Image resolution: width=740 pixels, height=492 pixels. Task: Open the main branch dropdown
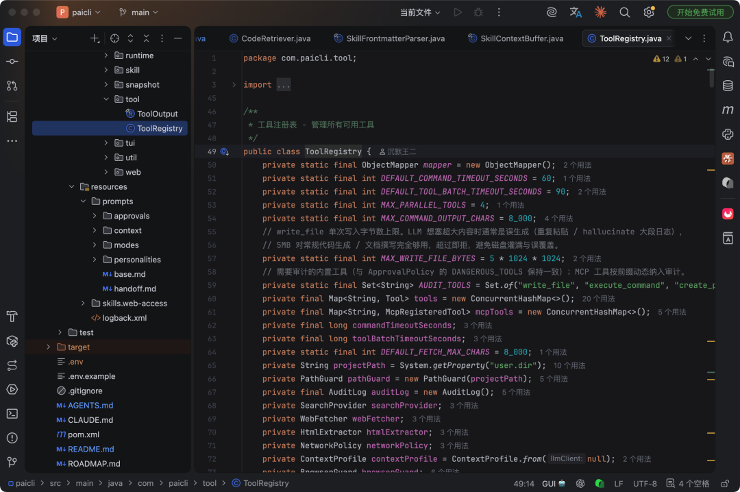(138, 12)
